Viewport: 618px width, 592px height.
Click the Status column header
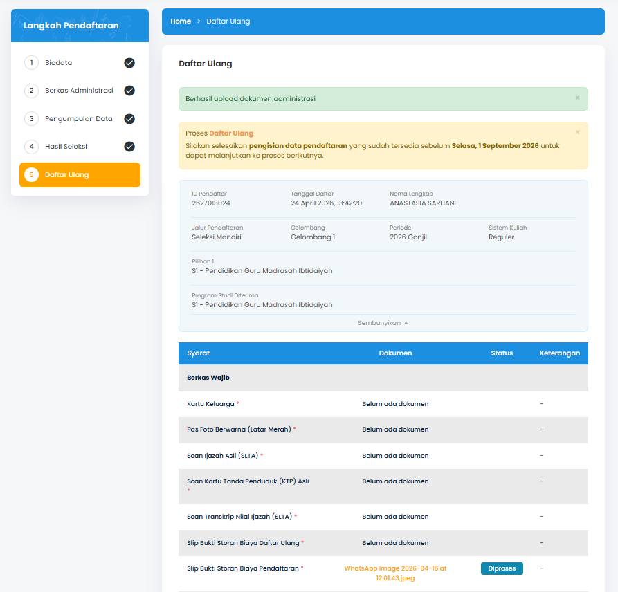(x=502, y=353)
